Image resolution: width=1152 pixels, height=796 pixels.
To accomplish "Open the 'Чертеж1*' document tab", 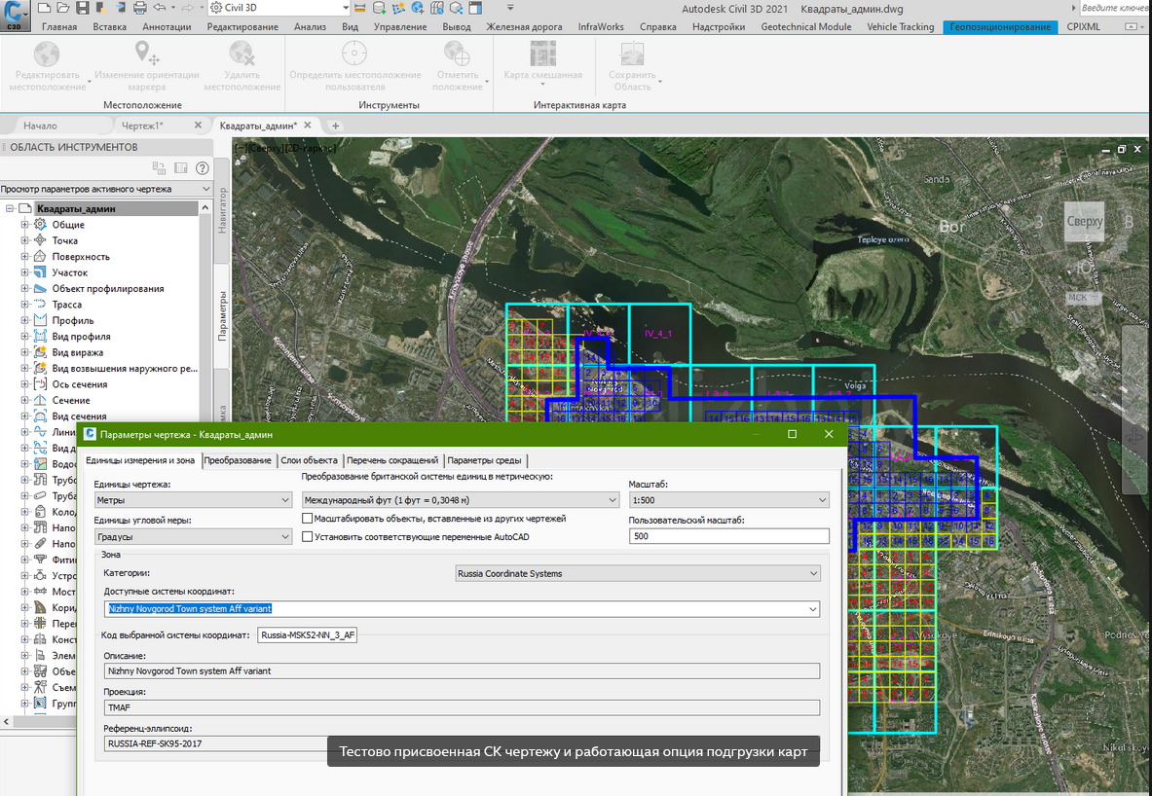I will click(142, 126).
